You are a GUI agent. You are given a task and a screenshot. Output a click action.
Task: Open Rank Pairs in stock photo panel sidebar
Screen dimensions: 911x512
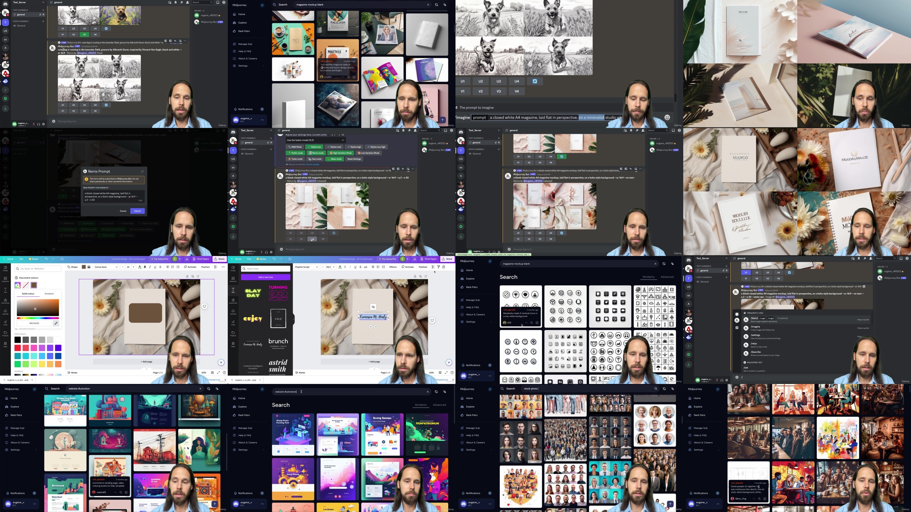(472, 415)
